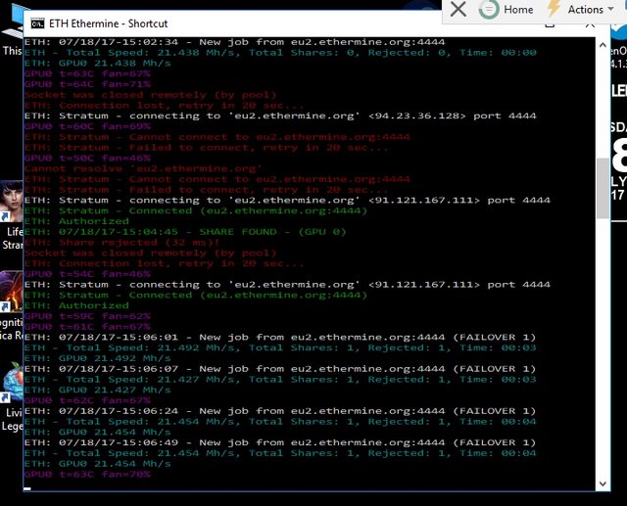Open the Home menu item
This screenshot has width=627, height=506.
pos(518,9)
